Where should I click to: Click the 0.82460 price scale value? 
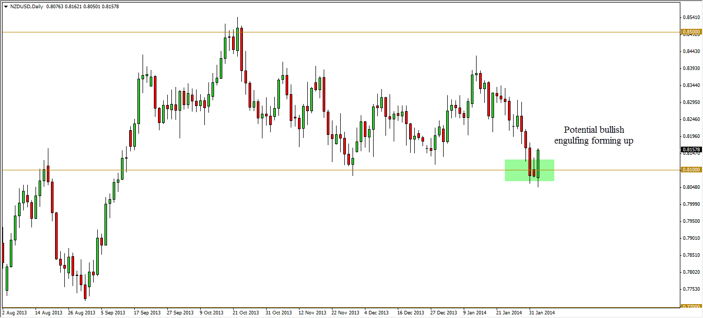coord(691,119)
